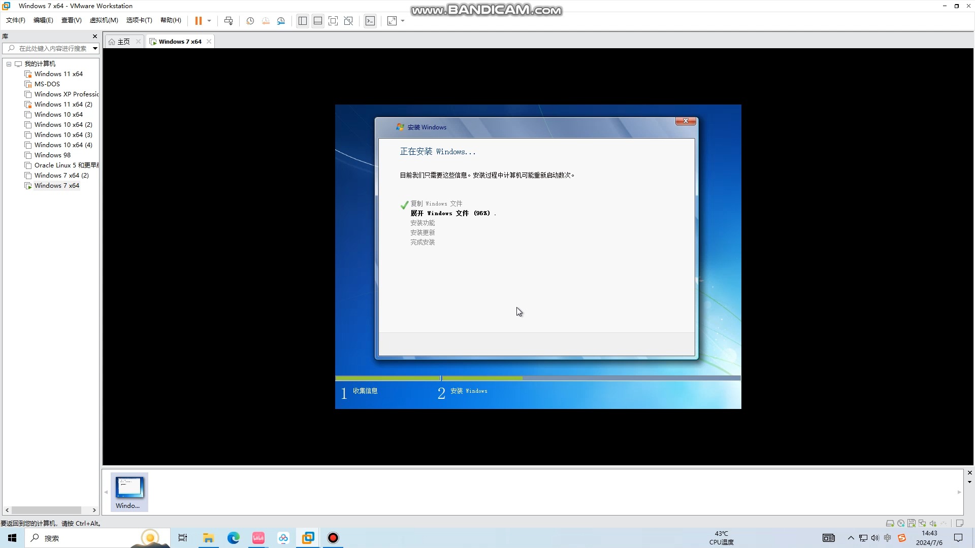Click the hard disk status bar icon

[890, 523]
